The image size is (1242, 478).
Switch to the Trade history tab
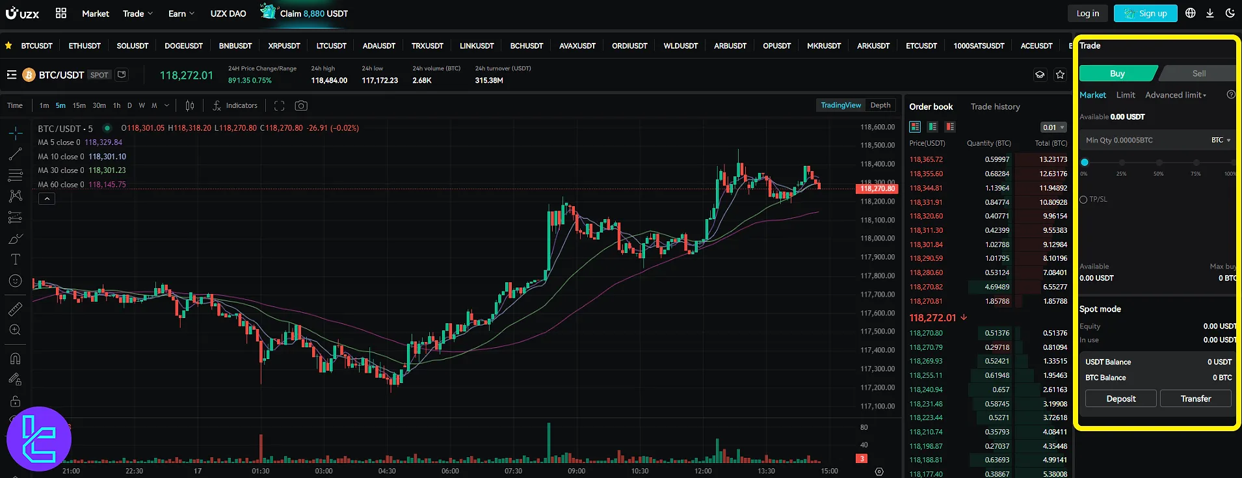pyautogui.click(x=995, y=107)
